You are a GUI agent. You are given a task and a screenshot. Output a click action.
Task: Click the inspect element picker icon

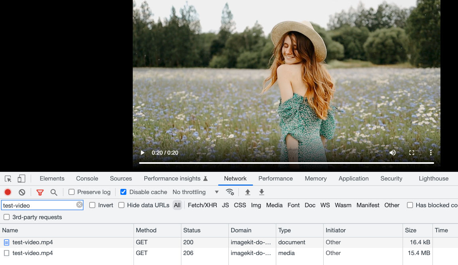point(8,179)
